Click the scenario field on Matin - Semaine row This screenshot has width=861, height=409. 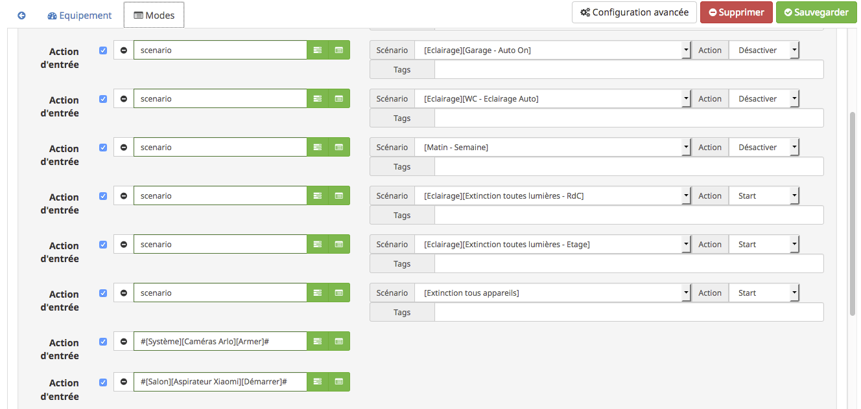[x=220, y=147]
